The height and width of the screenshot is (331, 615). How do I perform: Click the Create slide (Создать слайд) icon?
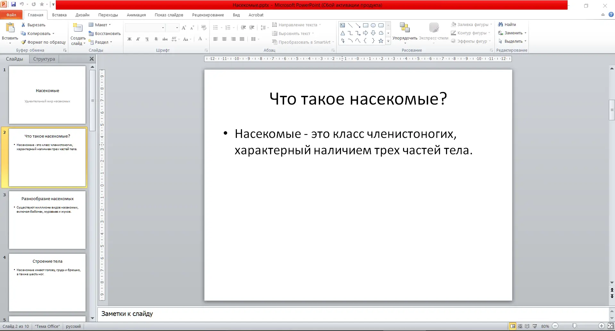click(x=78, y=28)
